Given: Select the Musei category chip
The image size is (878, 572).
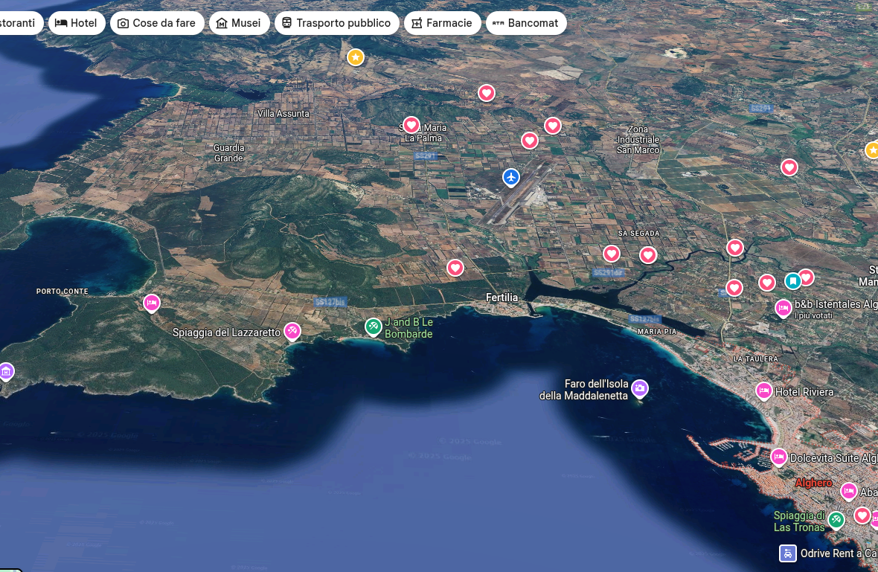Looking at the screenshot, I should [239, 23].
